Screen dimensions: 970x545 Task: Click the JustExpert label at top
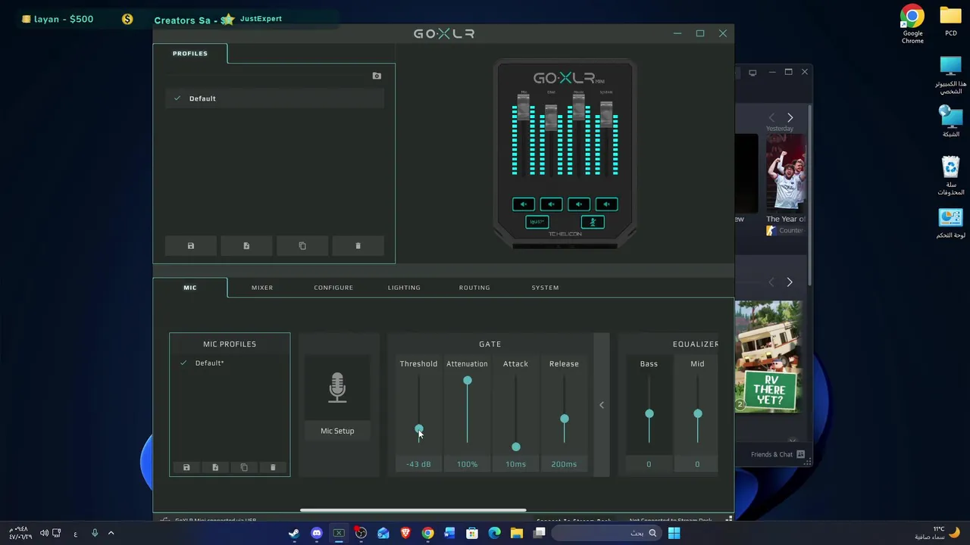pyautogui.click(x=261, y=19)
